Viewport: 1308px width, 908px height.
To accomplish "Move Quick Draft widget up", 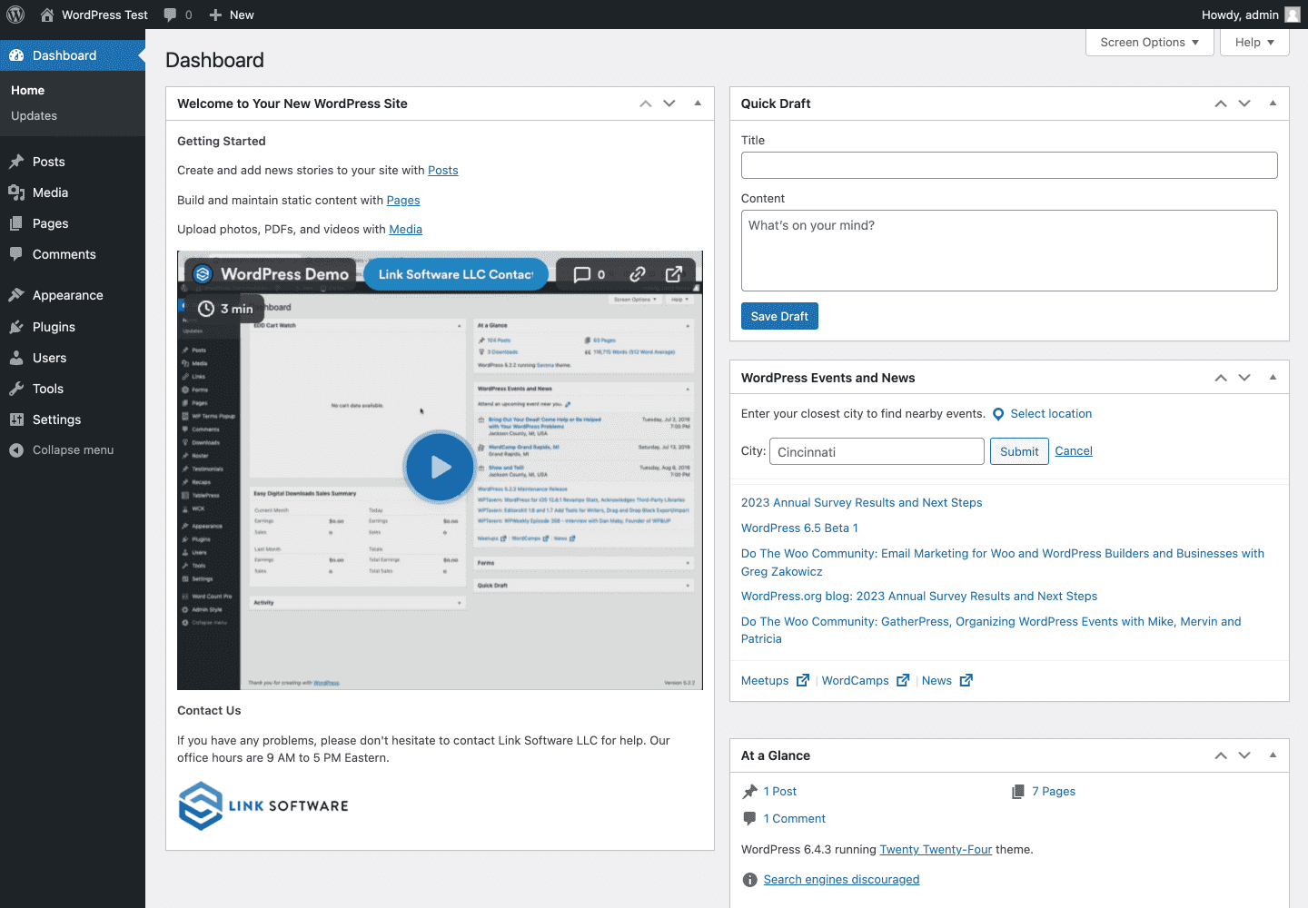I will pyautogui.click(x=1221, y=104).
